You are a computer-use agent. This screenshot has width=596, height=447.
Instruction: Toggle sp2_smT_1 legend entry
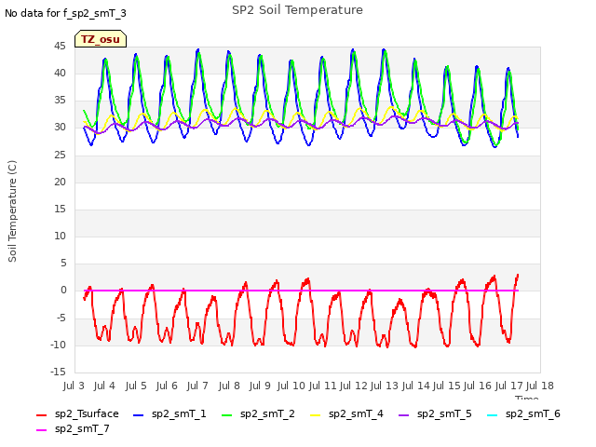click(x=169, y=413)
